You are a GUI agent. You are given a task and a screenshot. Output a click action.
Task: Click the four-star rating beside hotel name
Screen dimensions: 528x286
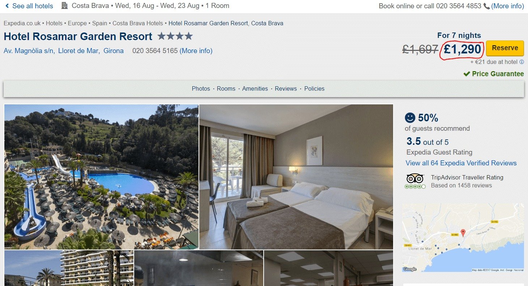point(175,36)
